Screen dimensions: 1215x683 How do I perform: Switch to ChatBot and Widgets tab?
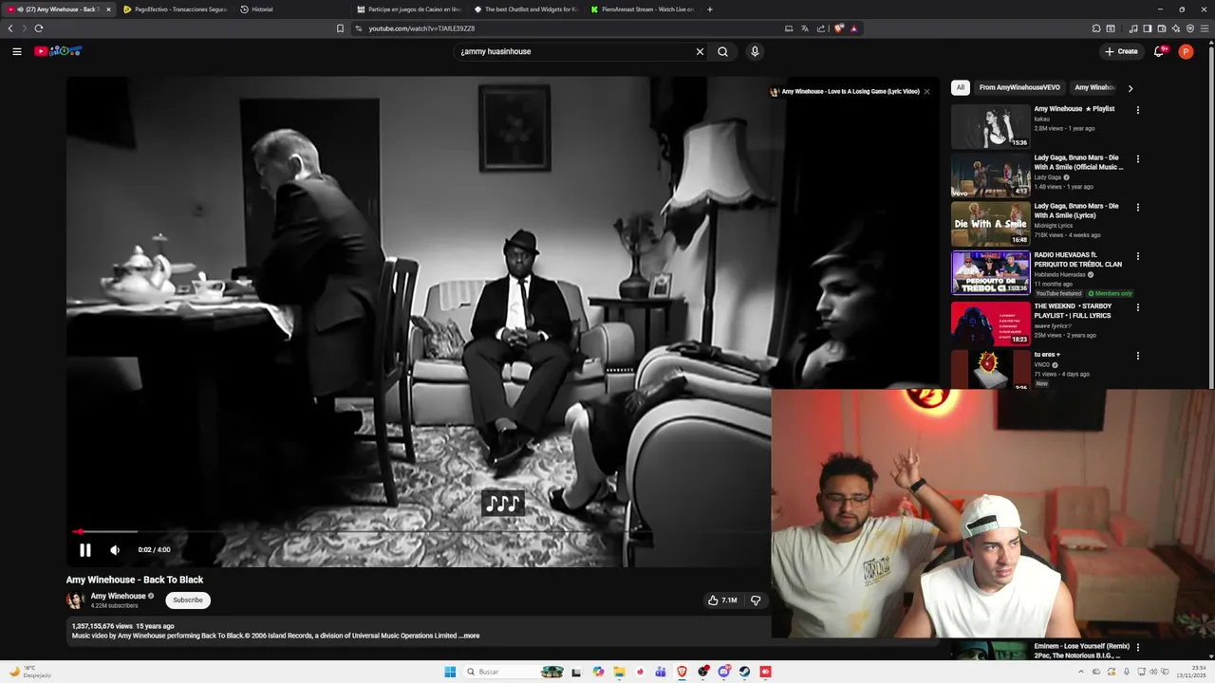tap(525, 9)
